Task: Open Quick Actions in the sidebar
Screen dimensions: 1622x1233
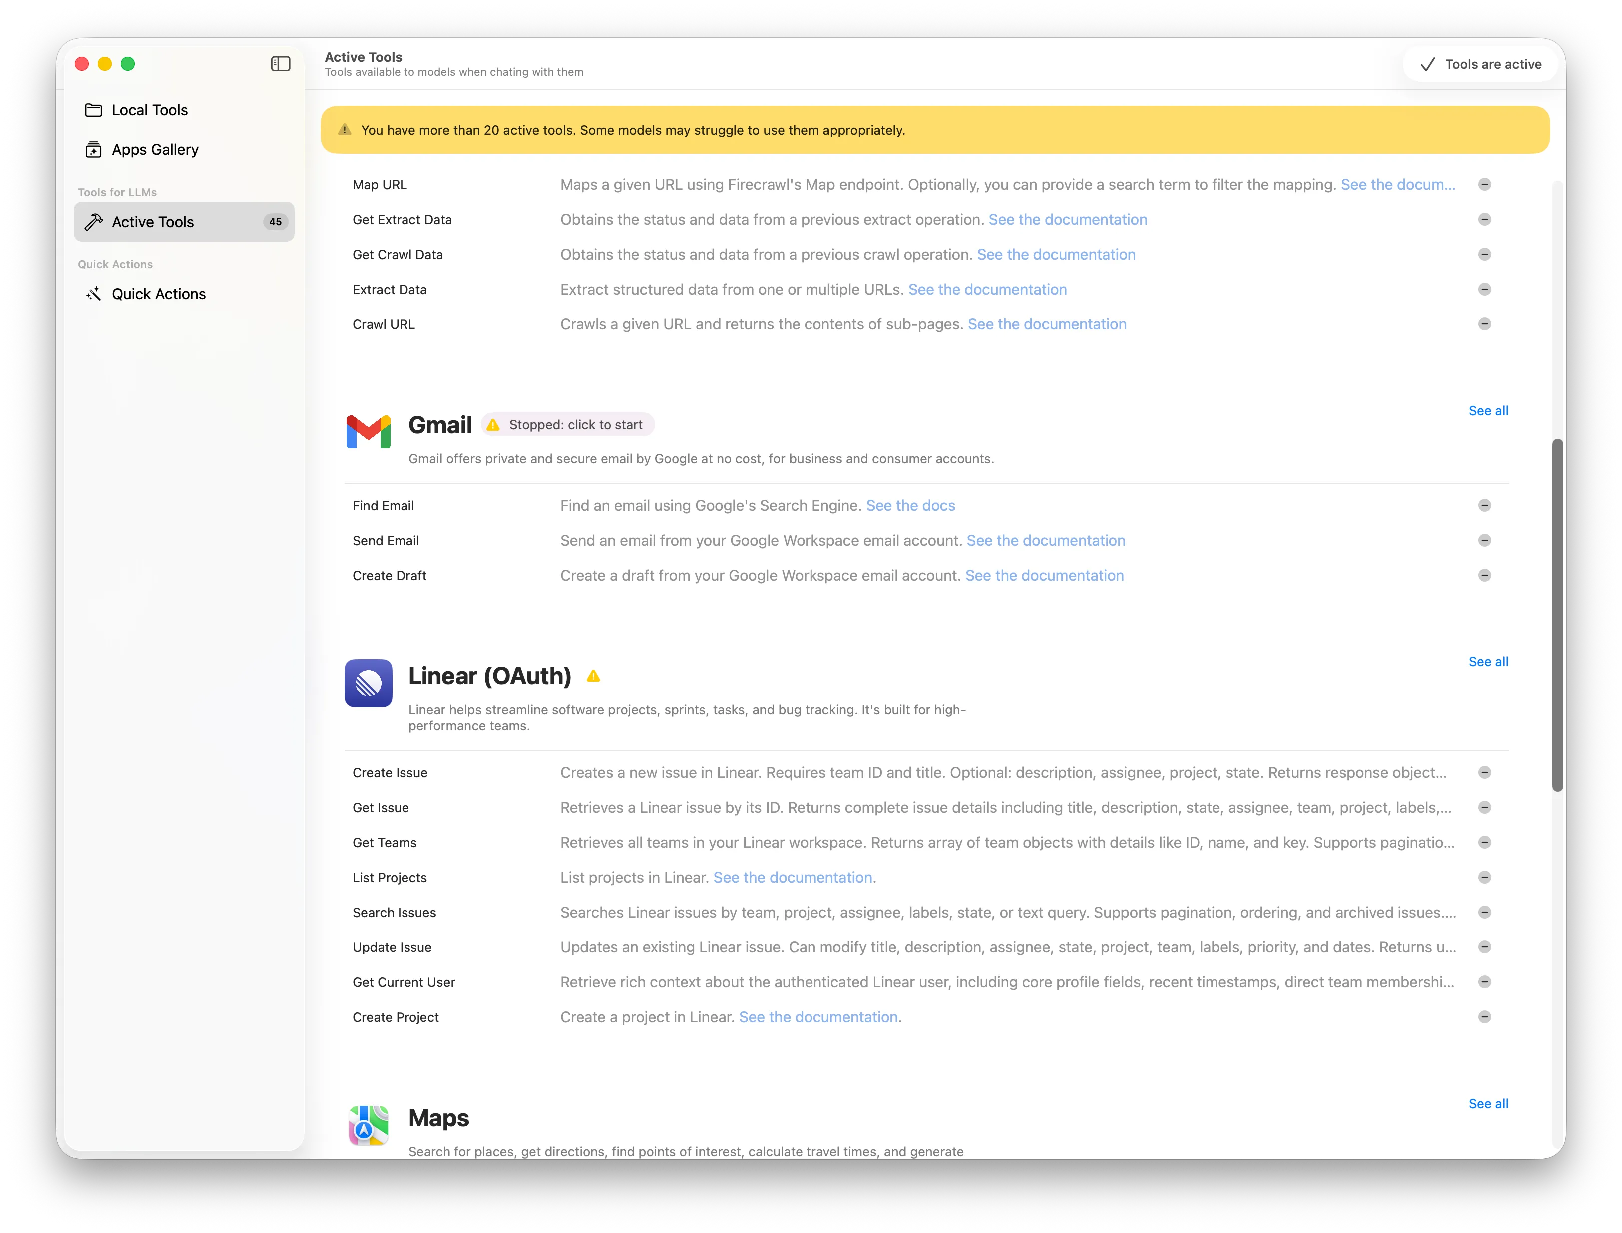Action: pos(159,294)
